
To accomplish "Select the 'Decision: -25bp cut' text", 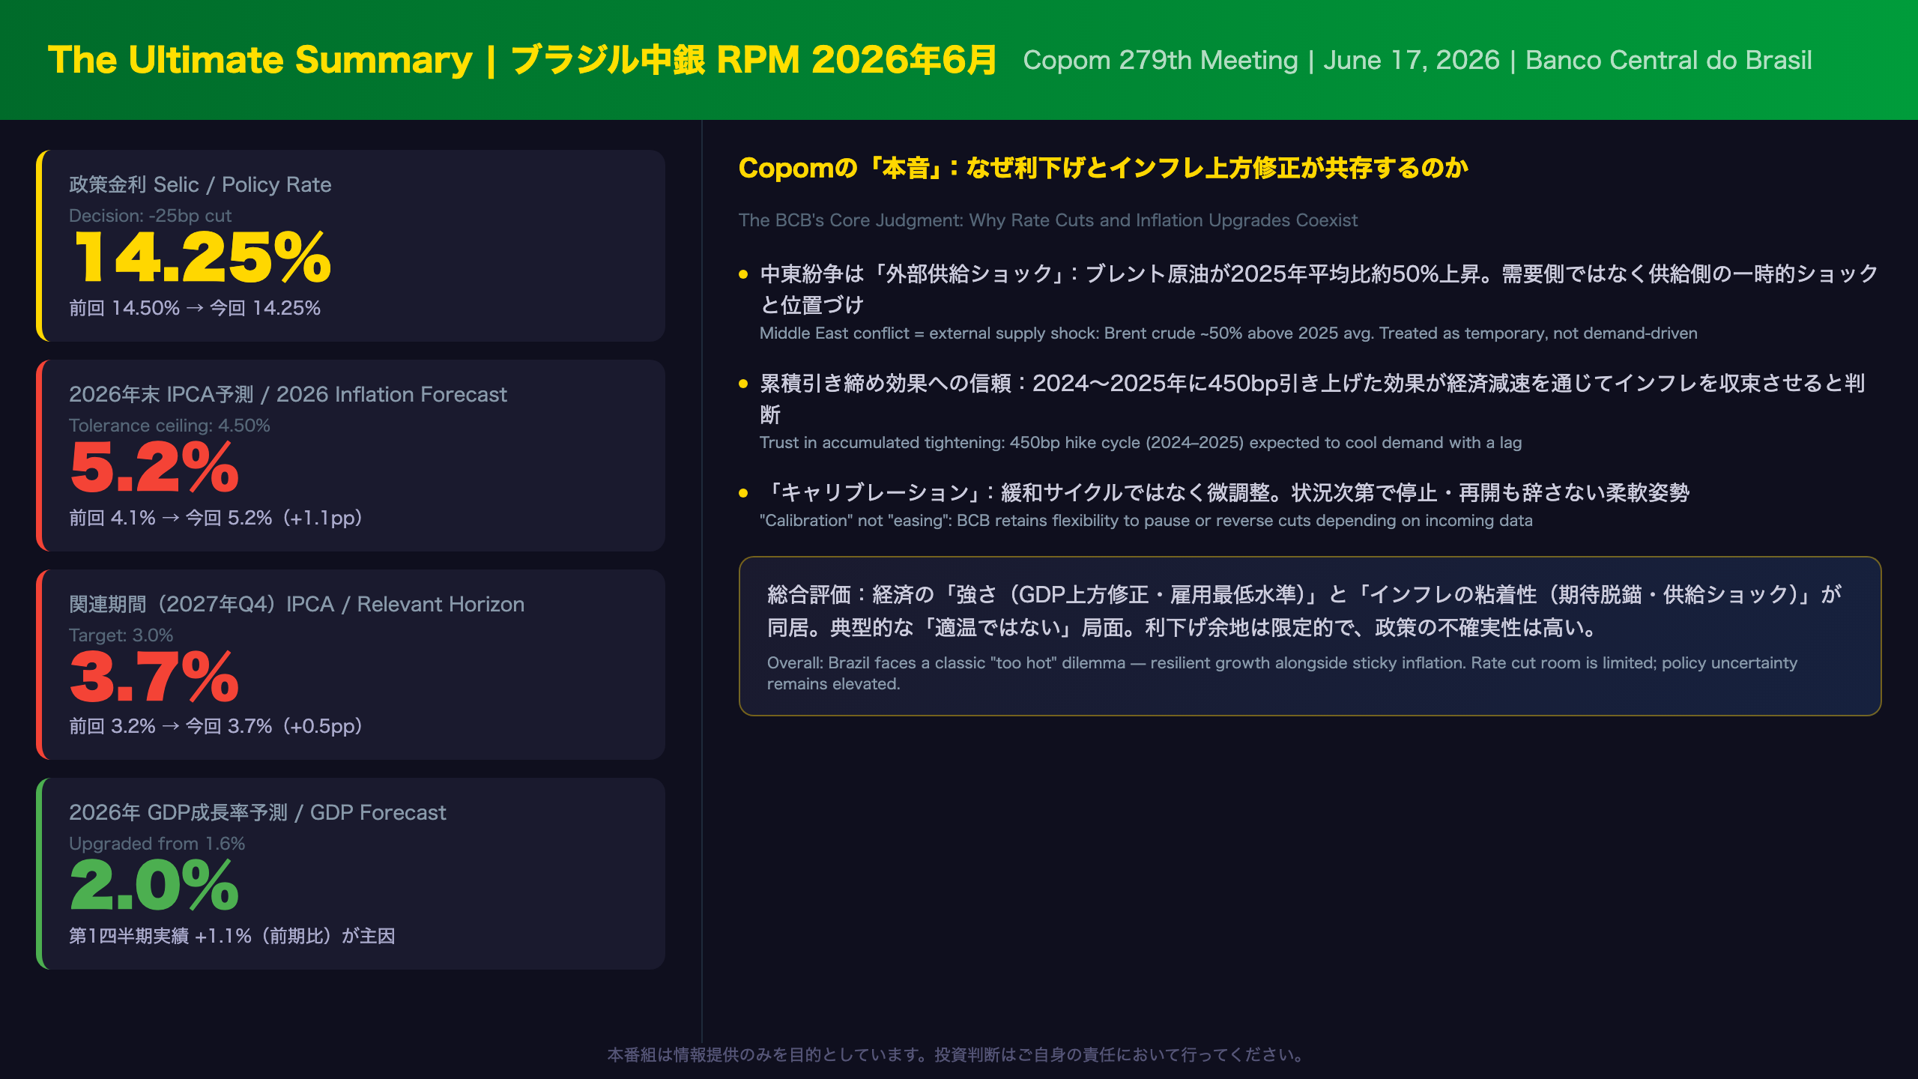I will [150, 216].
